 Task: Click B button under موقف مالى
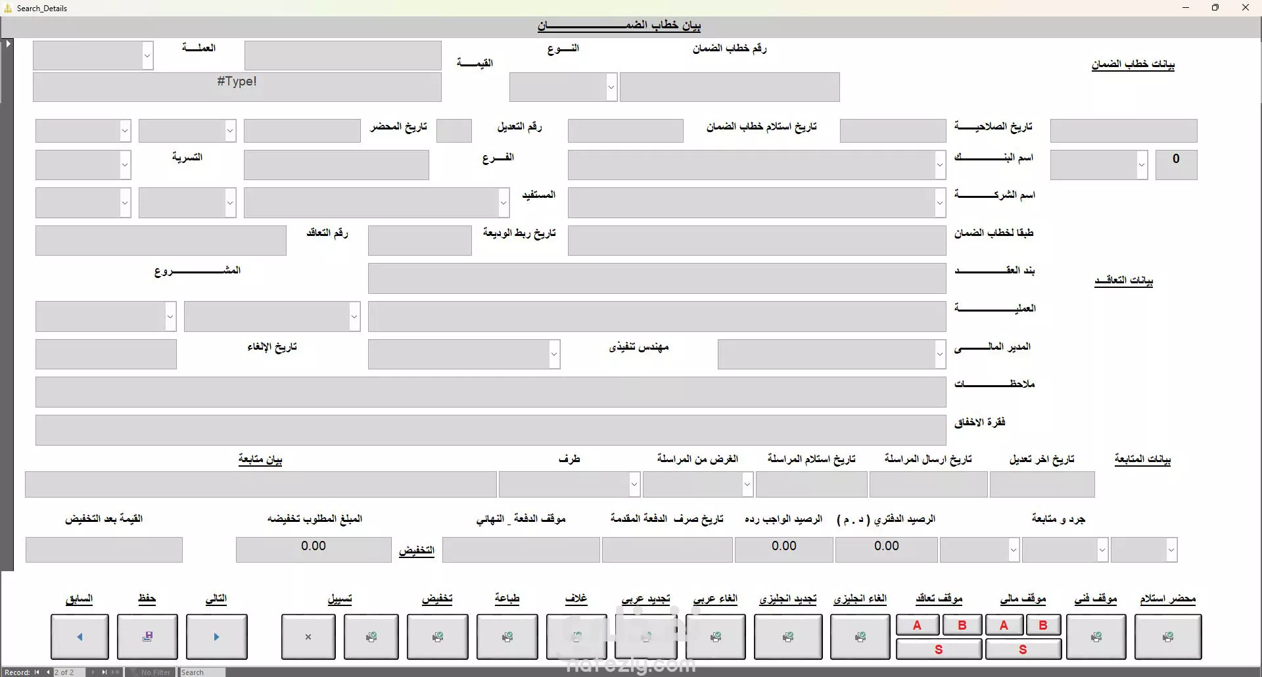1043,625
